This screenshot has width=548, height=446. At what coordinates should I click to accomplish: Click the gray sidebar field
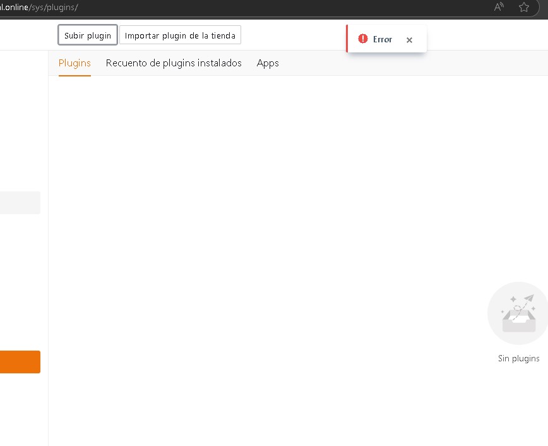click(20, 203)
